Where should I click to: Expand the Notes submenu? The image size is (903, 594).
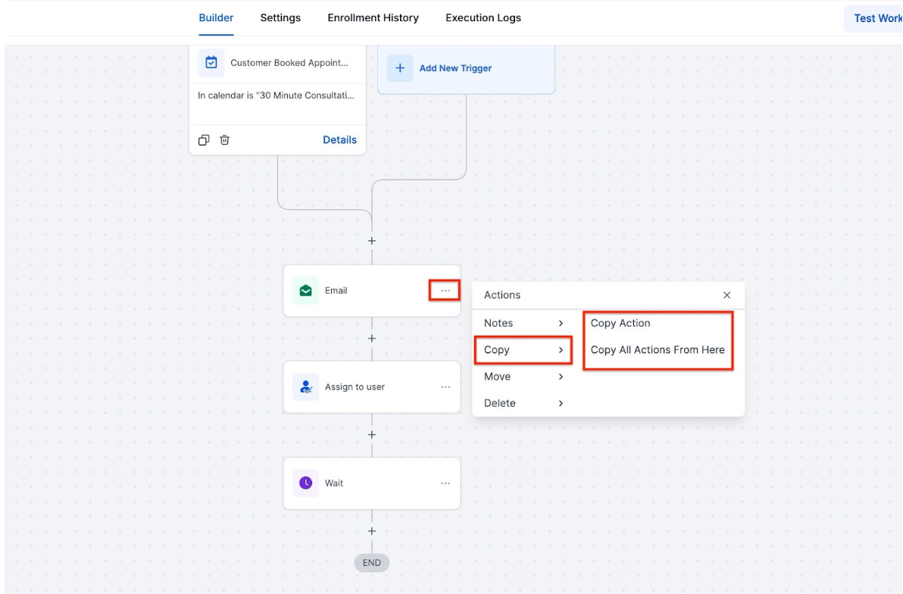(523, 323)
